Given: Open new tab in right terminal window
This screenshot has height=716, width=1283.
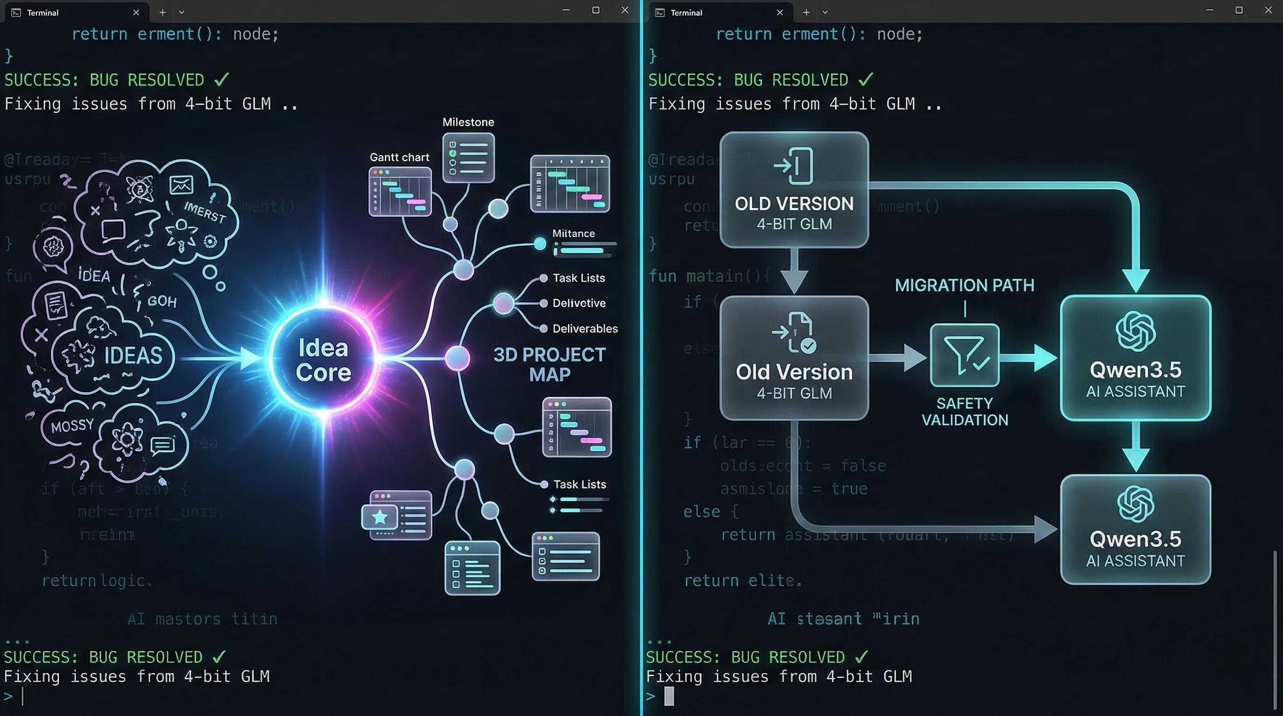Looking at the screenshot, I should [x=806, y=13].
